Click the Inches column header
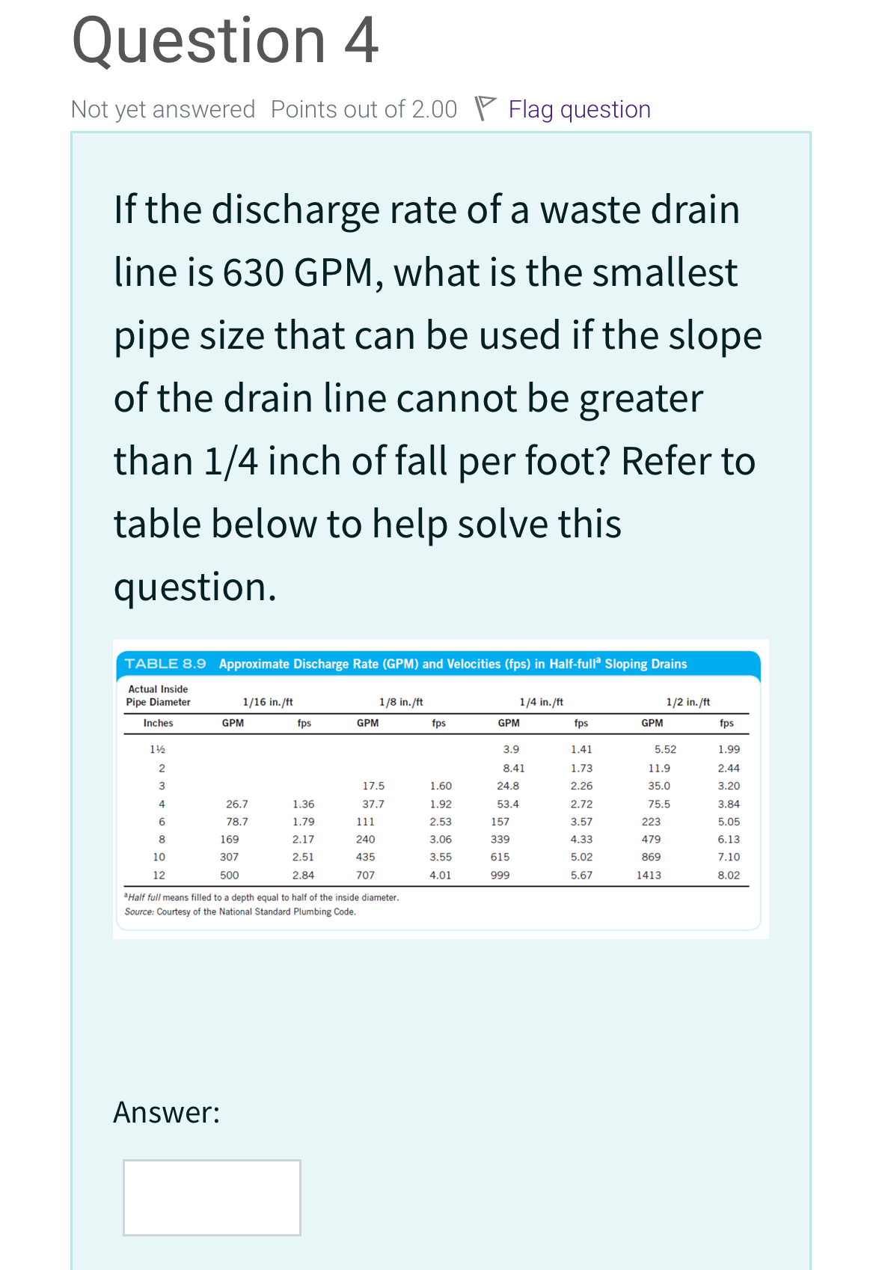The width and height of the screenshot is (882, 1270). [x=159, y=722]
